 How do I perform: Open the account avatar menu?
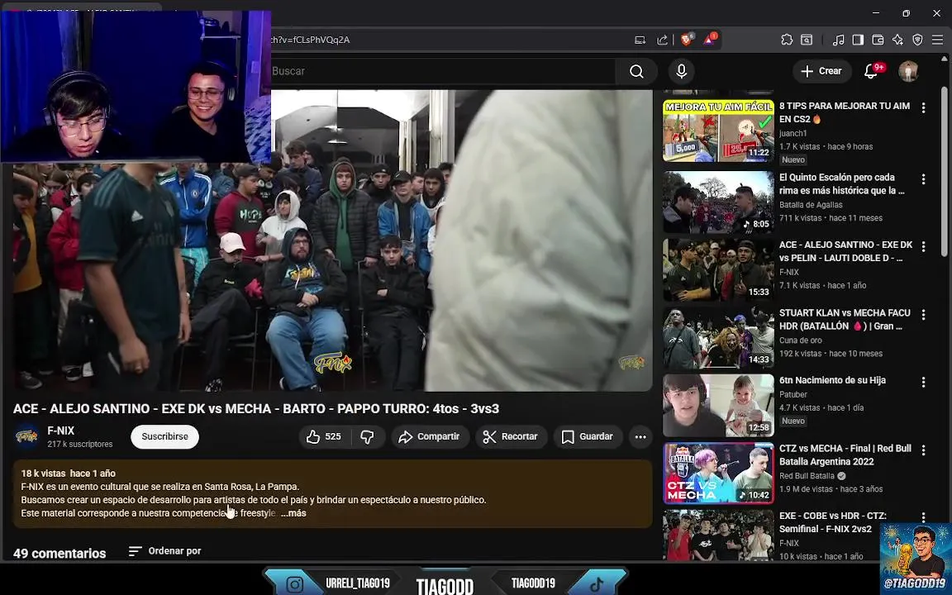click(908, 71)
